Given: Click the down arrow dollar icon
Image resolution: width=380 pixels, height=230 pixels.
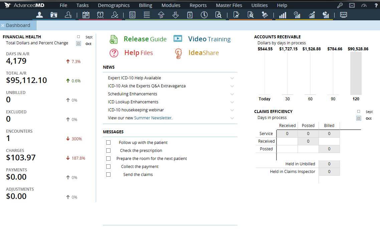Looking at the screenshot, I should (x=175, y=15).
